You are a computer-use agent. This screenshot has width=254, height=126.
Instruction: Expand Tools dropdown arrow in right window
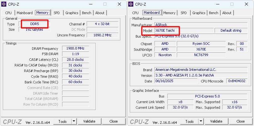pos(201,121)
